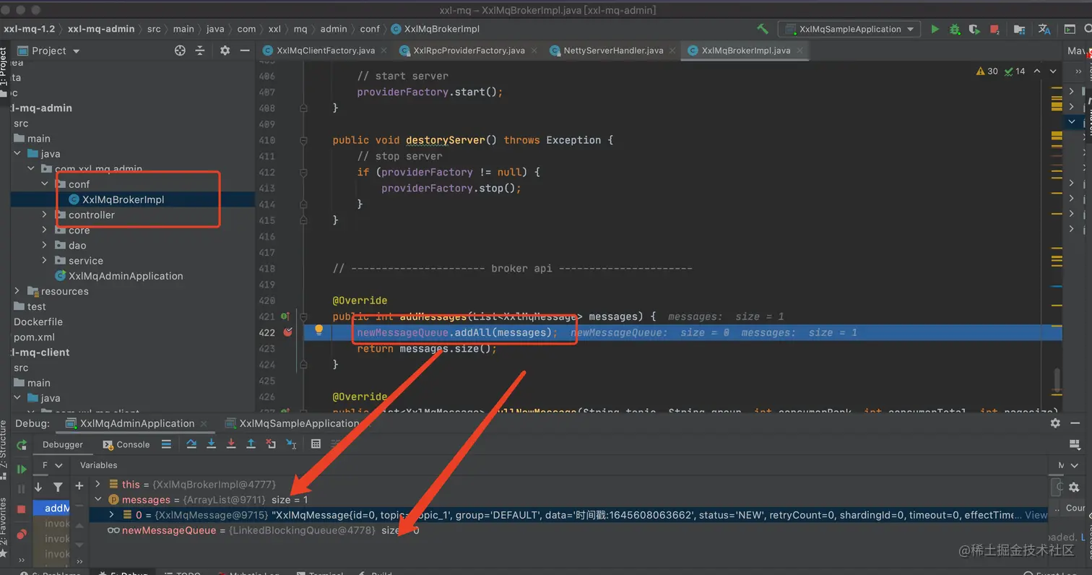
Task: Toggle the fold end marker at line 408
Action: pyautogui.click(x=304, y=108)
